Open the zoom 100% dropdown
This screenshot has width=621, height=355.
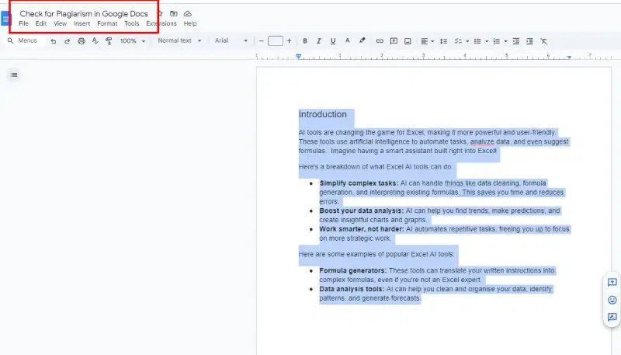point(133,41)
